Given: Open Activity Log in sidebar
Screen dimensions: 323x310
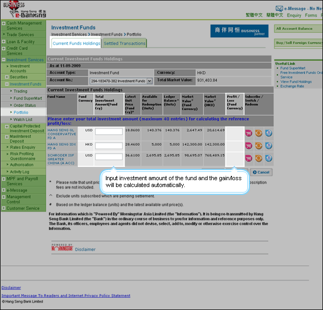Looking at the screenshot, I should coord(20,172).
